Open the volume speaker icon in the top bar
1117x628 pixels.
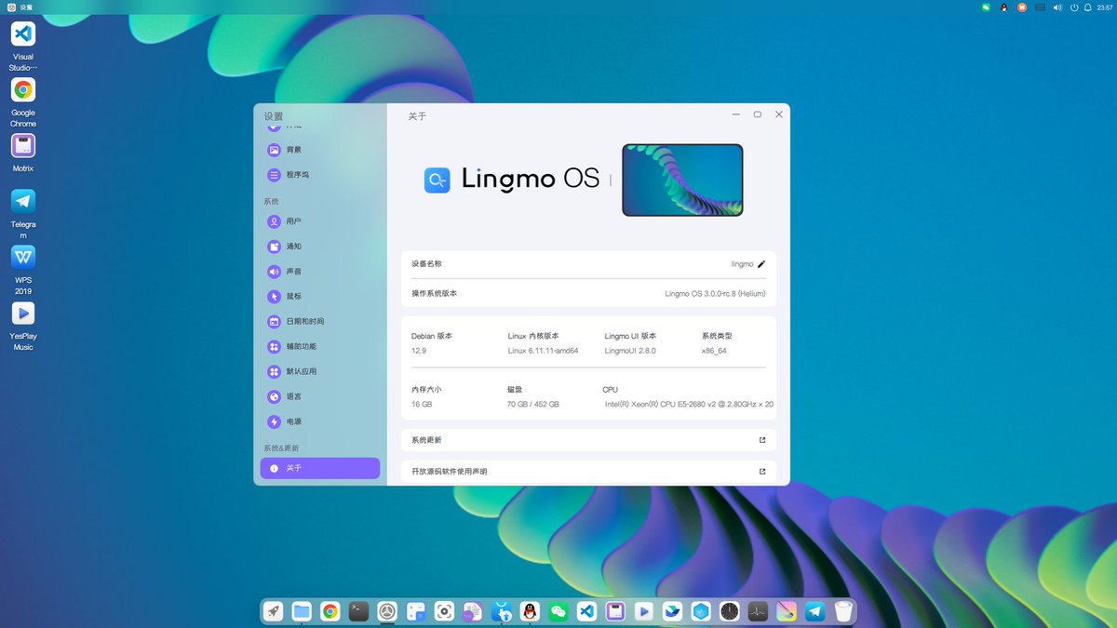pyautogui.click(x=1057, y=7)
